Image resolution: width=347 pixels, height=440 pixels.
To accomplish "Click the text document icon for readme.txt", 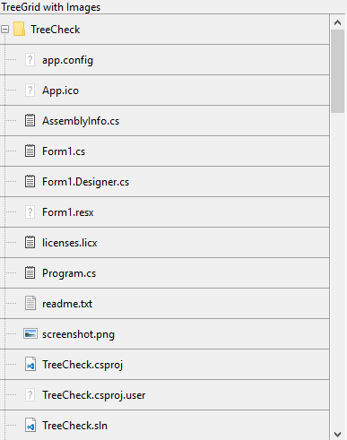I will (x=30, y=303).
